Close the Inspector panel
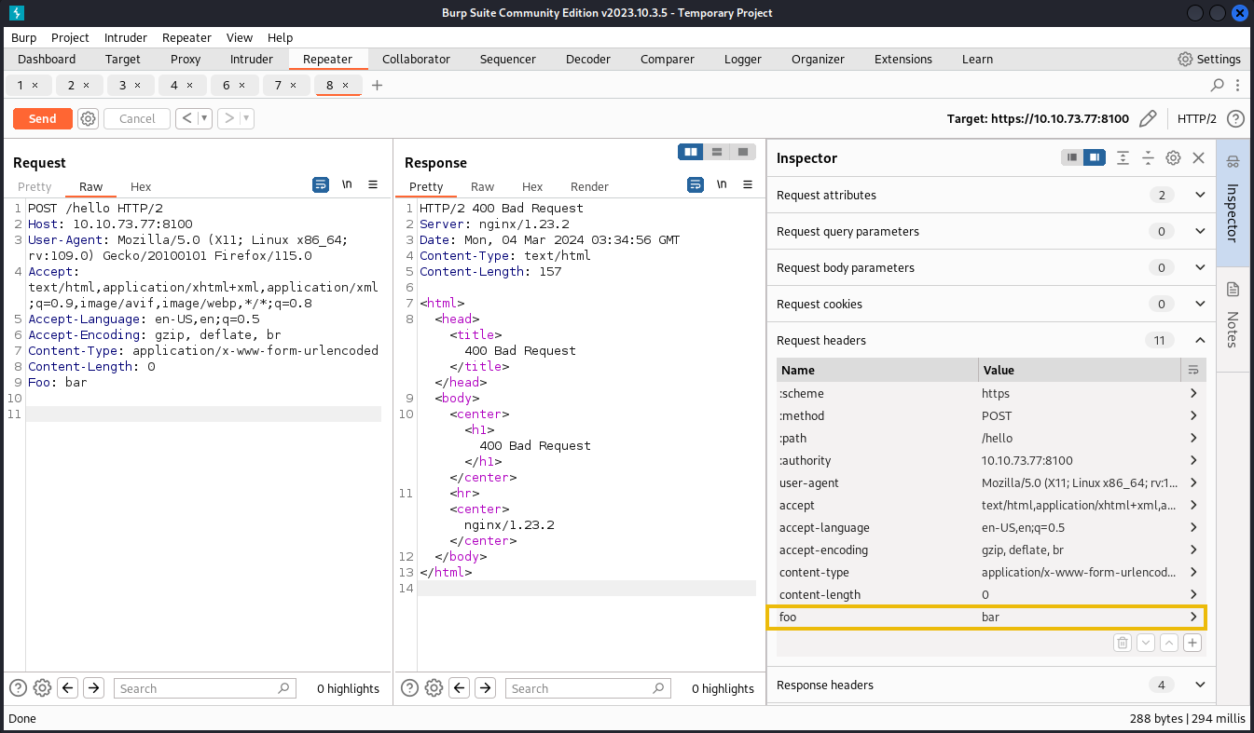 click(1199, 158)
